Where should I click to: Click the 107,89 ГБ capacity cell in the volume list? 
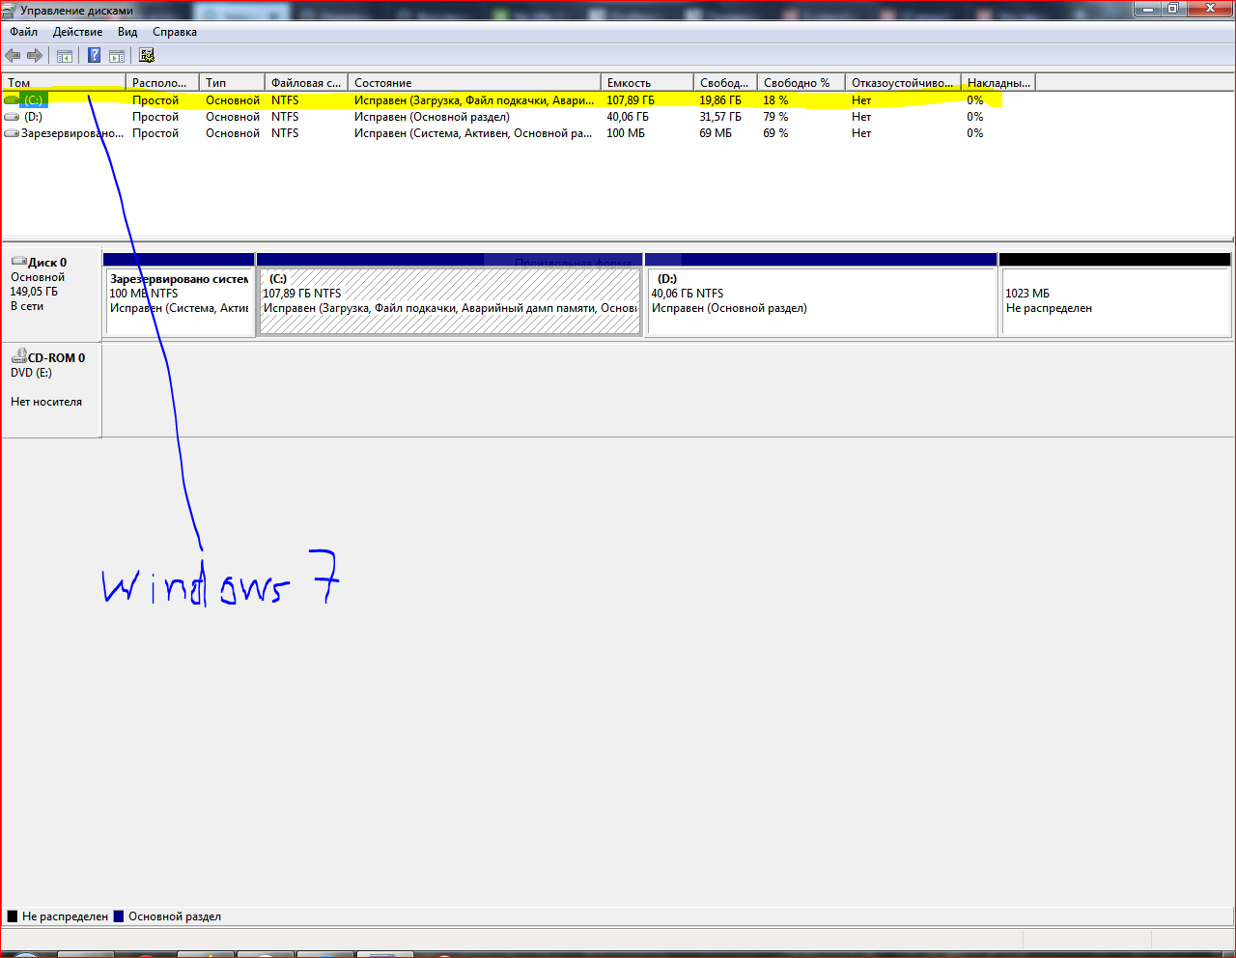tap(631, 100)
